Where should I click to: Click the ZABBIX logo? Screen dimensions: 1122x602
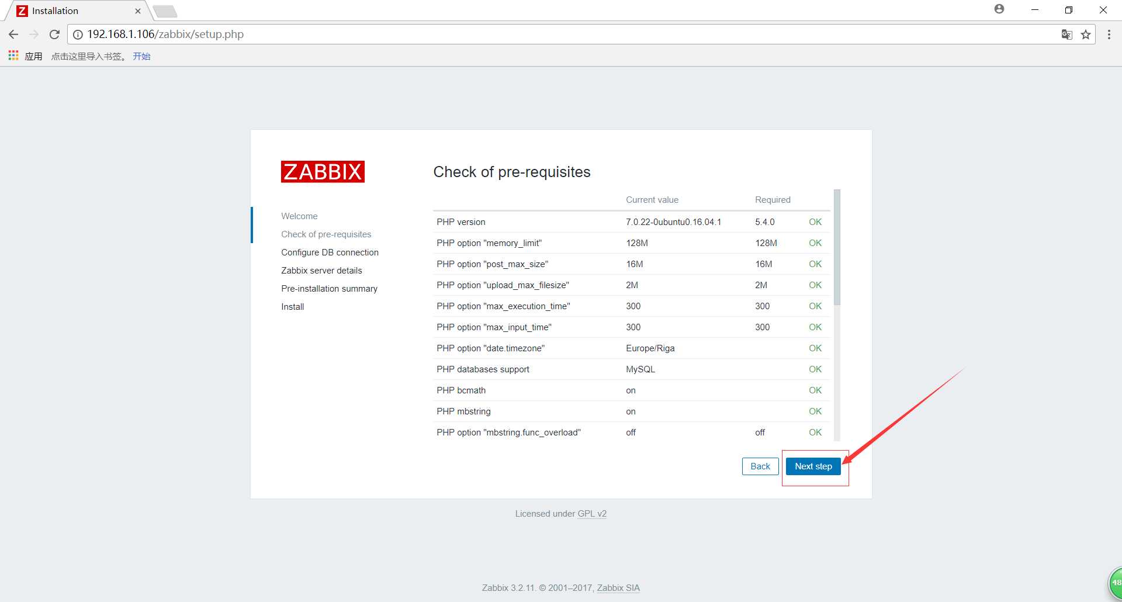pos(323,172)
